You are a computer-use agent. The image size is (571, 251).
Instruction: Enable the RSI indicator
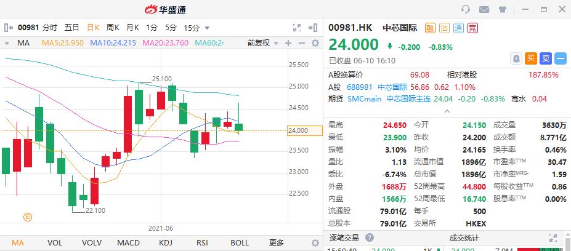tap(202, 242)
